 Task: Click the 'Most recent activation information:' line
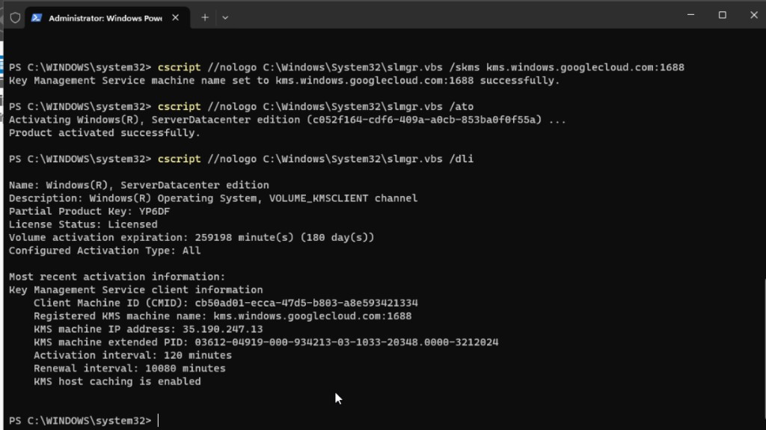pyautogui.click(x=117, y=277)
